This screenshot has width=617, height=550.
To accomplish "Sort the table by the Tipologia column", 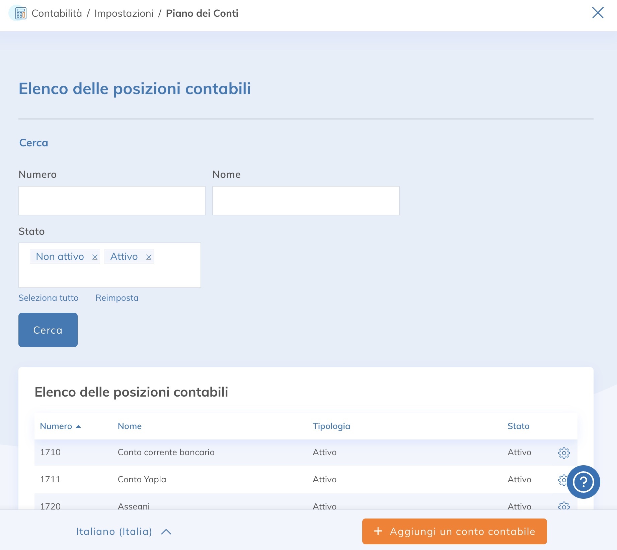I will click(331, 426).
